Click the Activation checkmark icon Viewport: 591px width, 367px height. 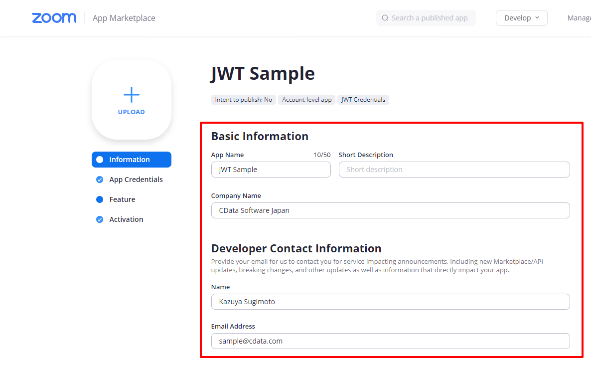pos(100,219)
